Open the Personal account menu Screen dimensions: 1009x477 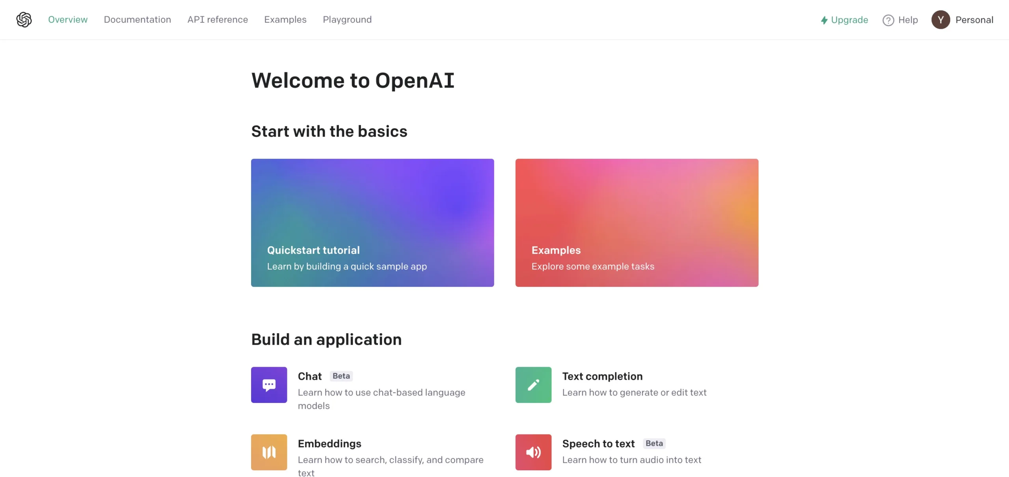pos(974,20)
